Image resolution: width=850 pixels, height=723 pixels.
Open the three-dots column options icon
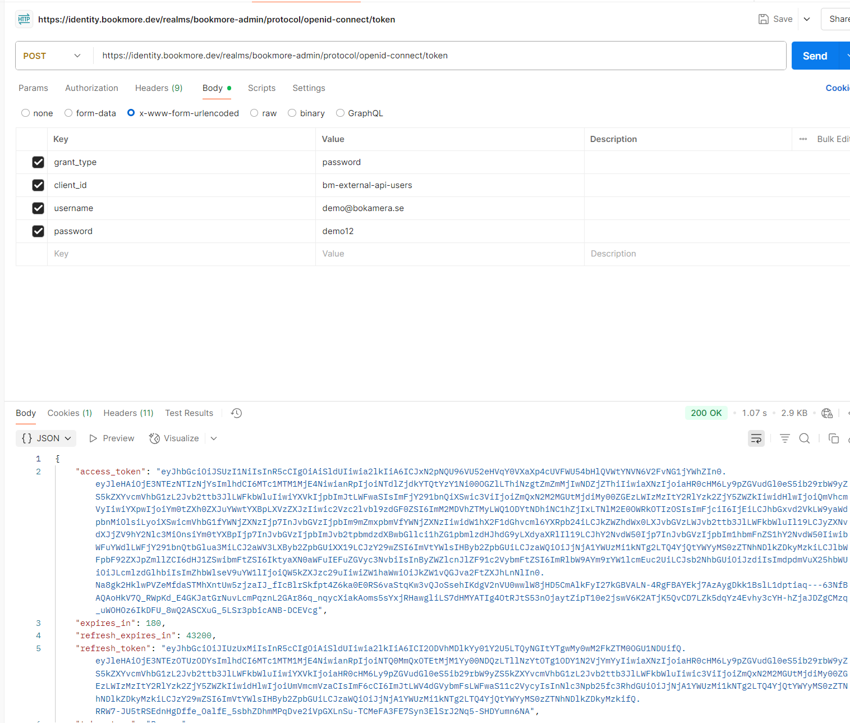[x=803, y=139]
